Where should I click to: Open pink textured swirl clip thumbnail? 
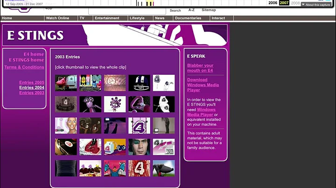point(115,83)
